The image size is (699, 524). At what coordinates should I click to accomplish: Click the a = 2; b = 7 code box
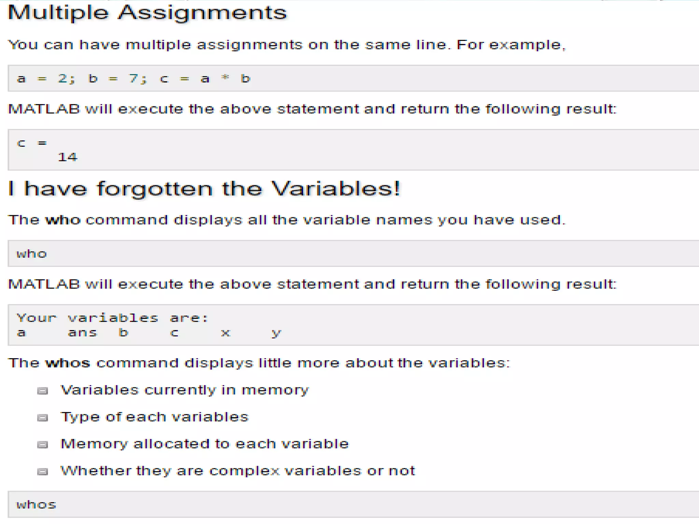pos(353,78)
